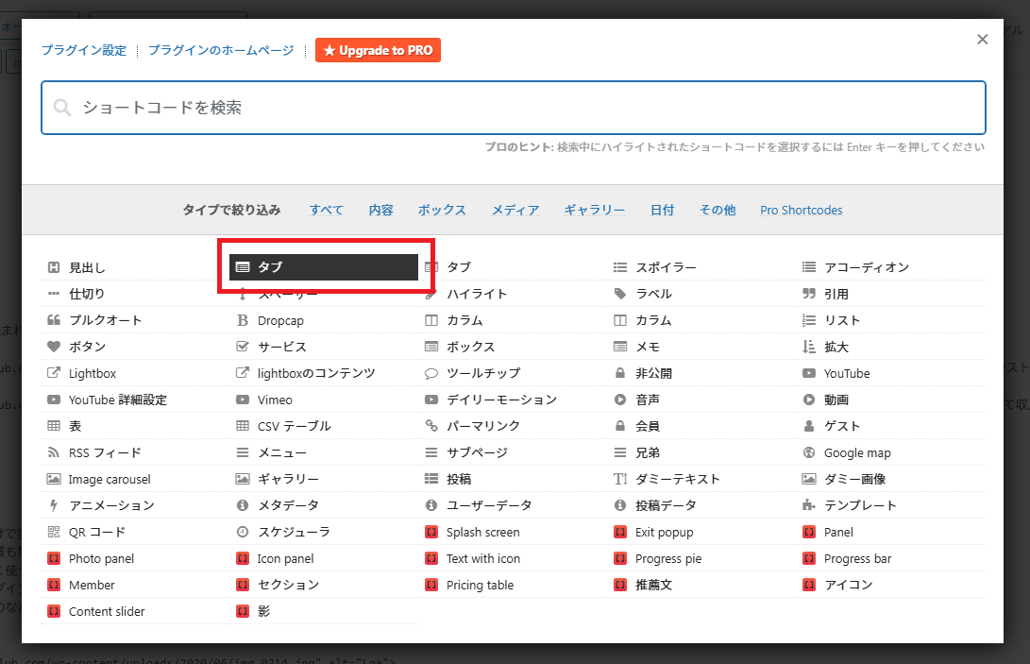Pick the メニュー shortcode
The height and width of the screenshot is (664, 1030).
[324, 452]
